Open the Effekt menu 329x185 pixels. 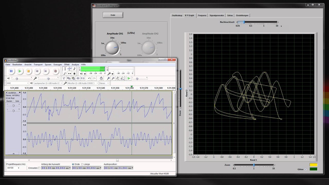point(67,64)
